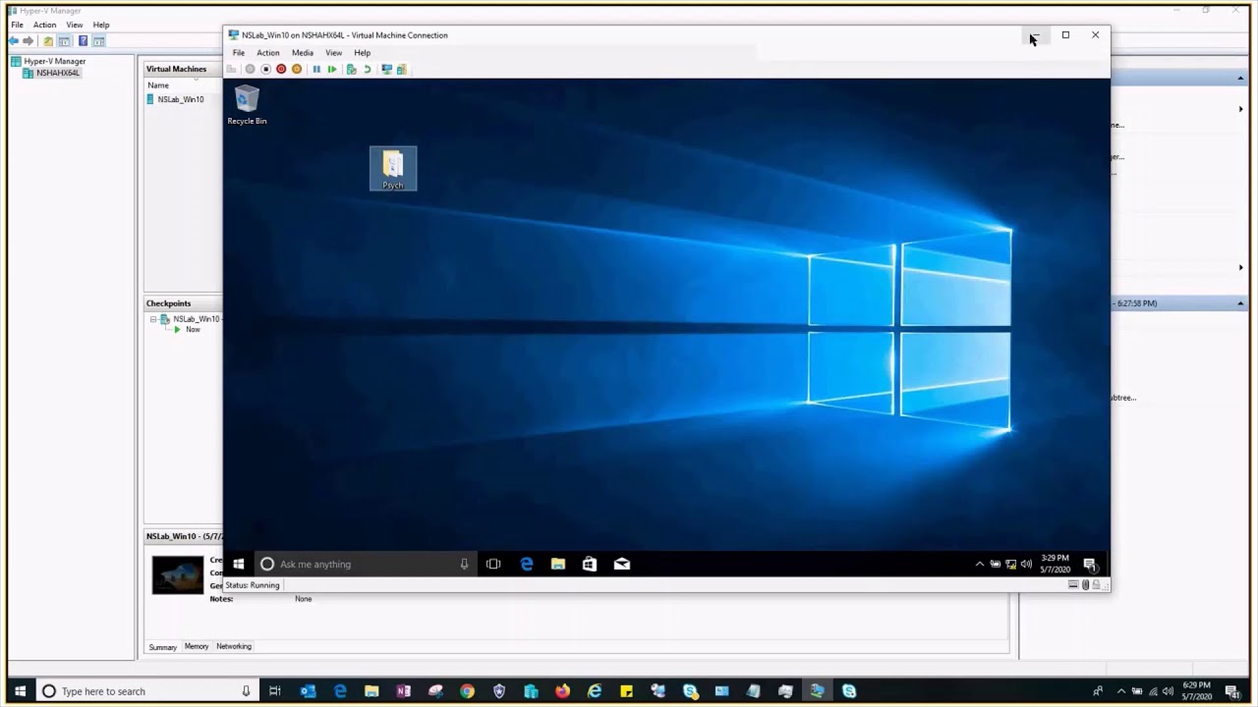
Task: Switch to the Networking tab
Action: (234, 646)
